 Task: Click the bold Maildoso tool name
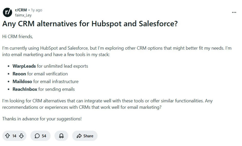tap(22, 81)
